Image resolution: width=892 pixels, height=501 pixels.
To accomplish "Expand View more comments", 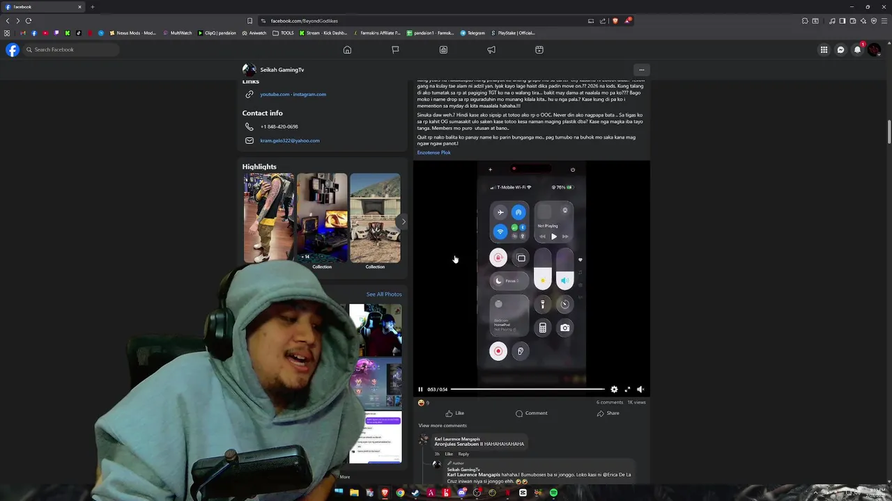I will (x=443, y=426).
